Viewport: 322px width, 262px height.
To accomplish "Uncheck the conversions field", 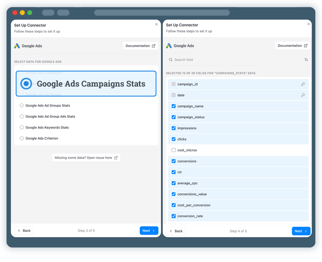I will (x=174, y=161).
